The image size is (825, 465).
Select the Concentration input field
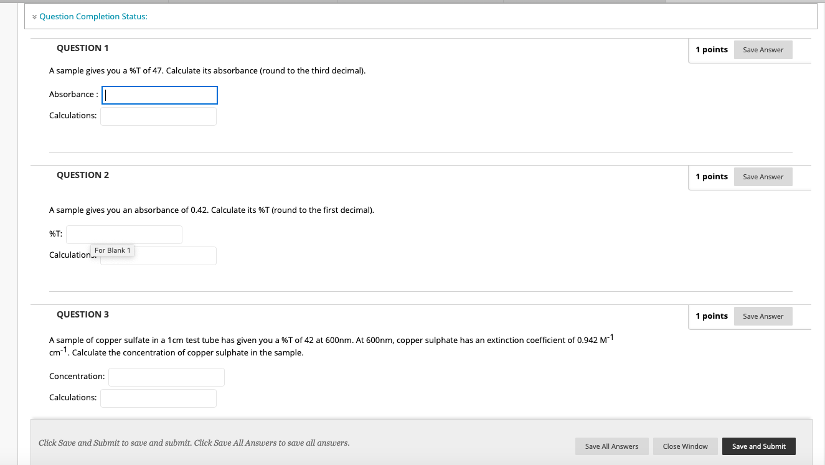coord(166,377)
